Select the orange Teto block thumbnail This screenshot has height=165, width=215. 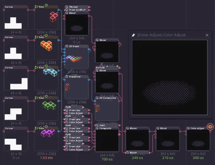coord(46,46)
